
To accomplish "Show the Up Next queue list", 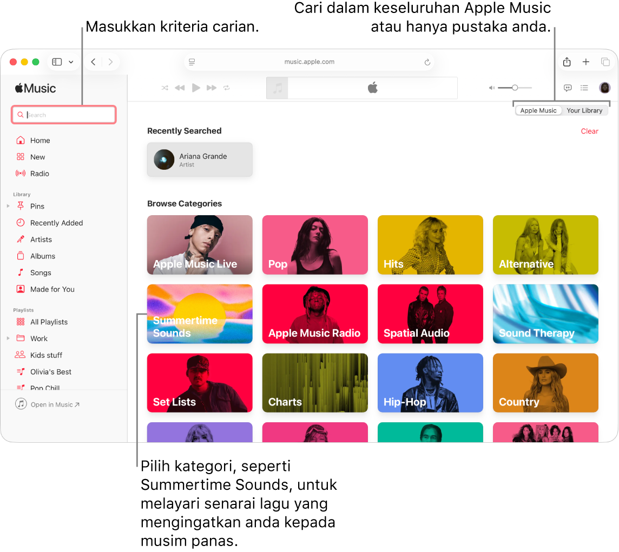I will point(584,88).
